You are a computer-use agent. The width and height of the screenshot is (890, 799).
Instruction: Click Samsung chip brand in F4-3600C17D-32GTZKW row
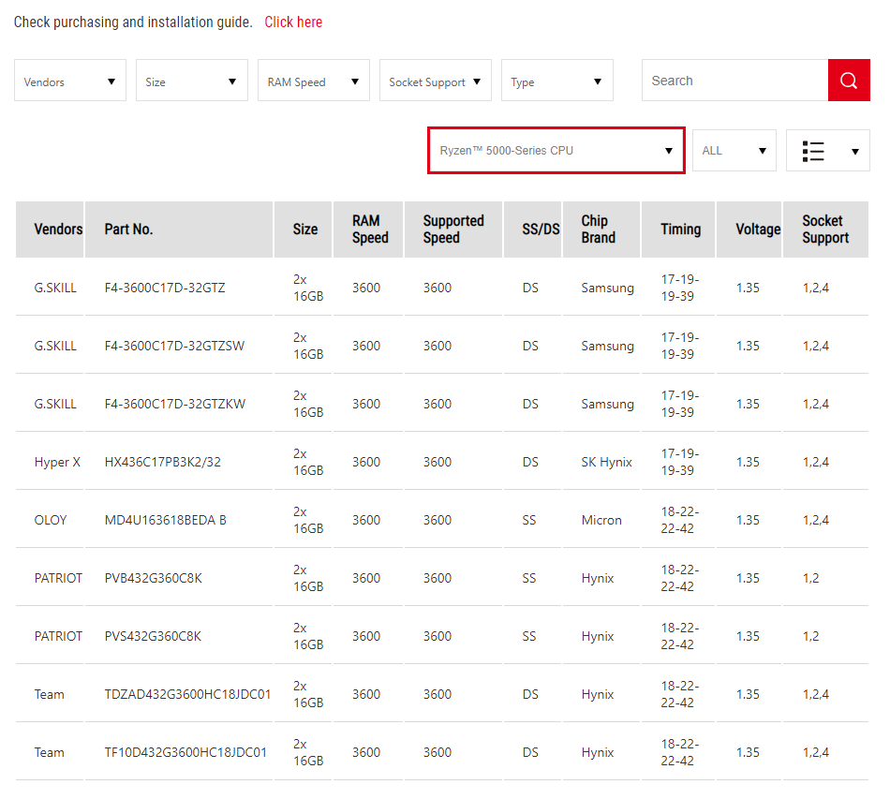click(607, 404)
